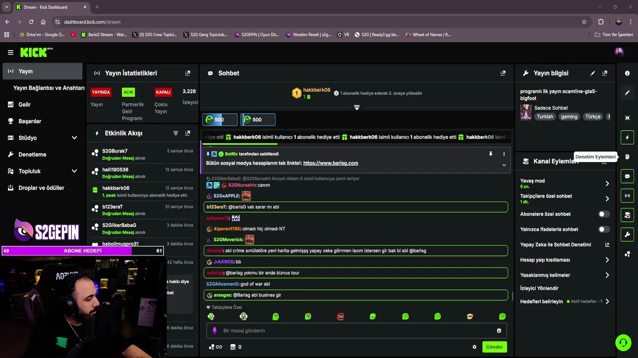Toggle the channel actions camera sidebar icon

[627, 215]
